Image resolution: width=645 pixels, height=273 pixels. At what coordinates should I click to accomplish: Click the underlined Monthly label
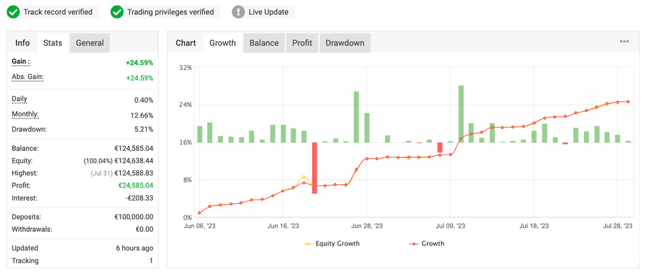[25, 114]
